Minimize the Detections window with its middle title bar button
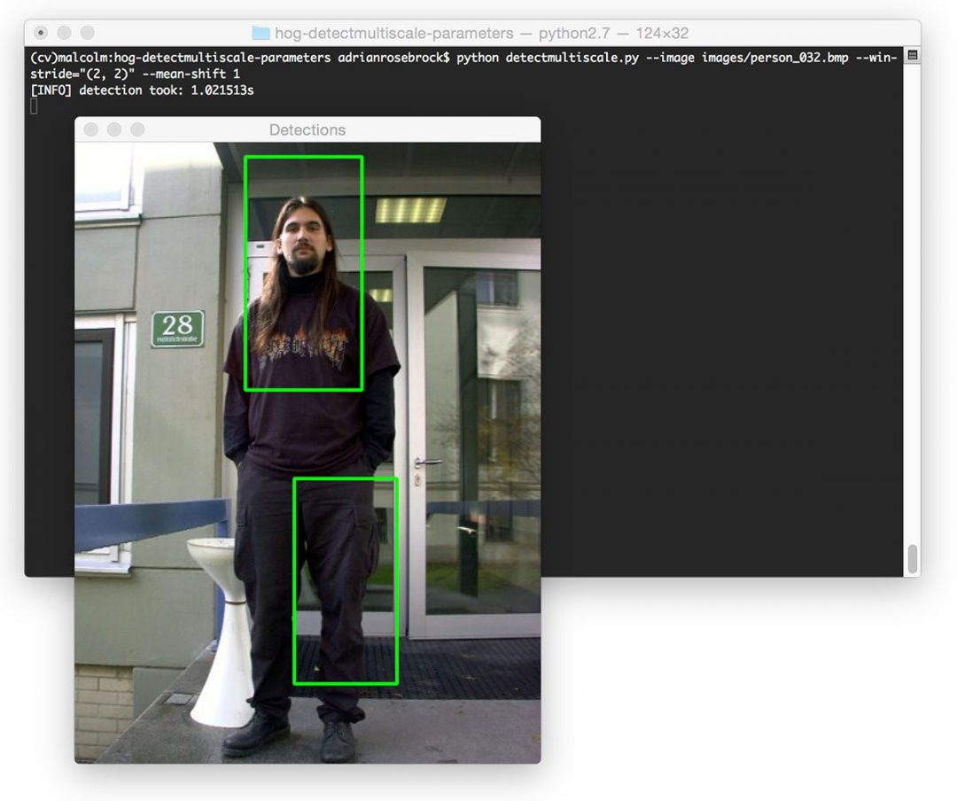957x801 pixels. (114, 129)
